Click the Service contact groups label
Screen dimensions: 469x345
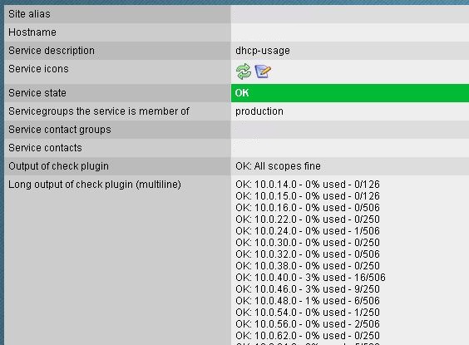click(x=60, y=130)
